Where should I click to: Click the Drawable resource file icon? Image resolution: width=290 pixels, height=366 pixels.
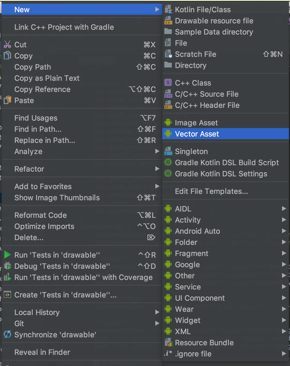tap(168, 21)
